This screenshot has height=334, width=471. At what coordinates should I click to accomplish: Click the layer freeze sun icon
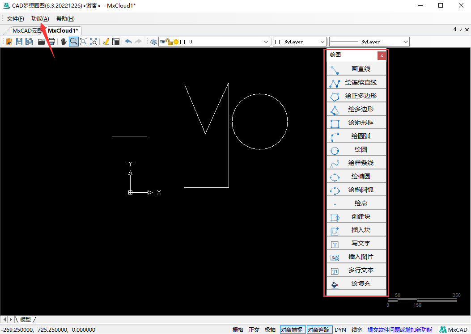point(176,42)
